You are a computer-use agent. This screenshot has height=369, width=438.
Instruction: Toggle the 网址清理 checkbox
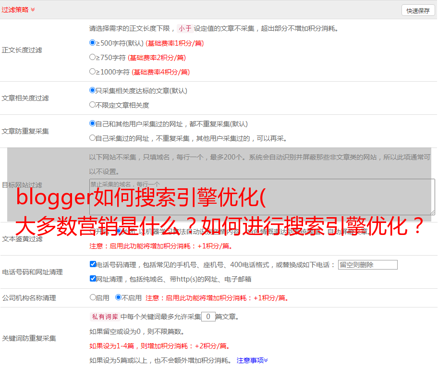[93, 279]
